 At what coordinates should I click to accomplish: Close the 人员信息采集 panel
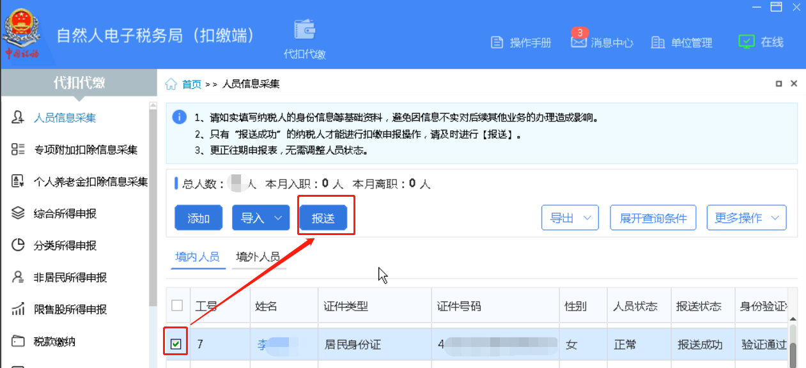point(794,84)
